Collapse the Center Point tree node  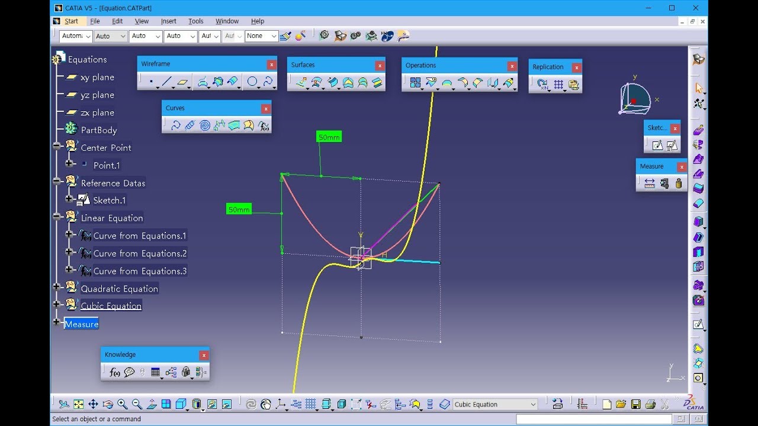(56, 146)
